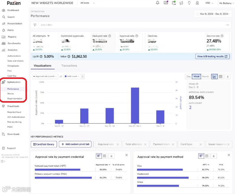Switch to the Transactions tab
Screen dimensions: 235x194
(69, 66)
